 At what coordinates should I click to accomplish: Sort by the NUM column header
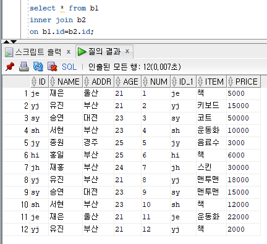pyautogui.click(x=156, y=82)
